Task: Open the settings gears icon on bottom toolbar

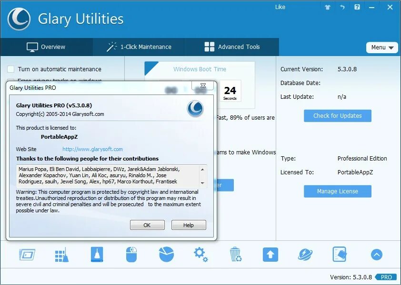Action: [200, 255]
